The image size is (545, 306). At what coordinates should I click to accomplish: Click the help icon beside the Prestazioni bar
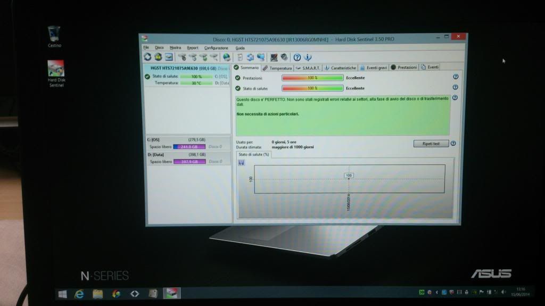(455, 77)
